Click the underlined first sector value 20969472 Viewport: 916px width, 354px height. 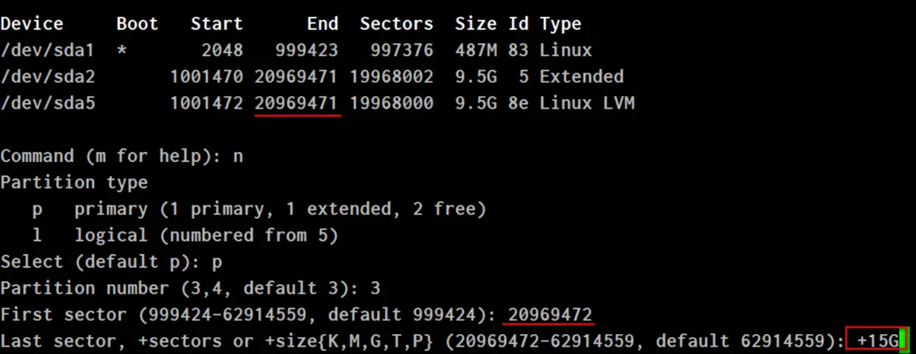click(550, 315)
